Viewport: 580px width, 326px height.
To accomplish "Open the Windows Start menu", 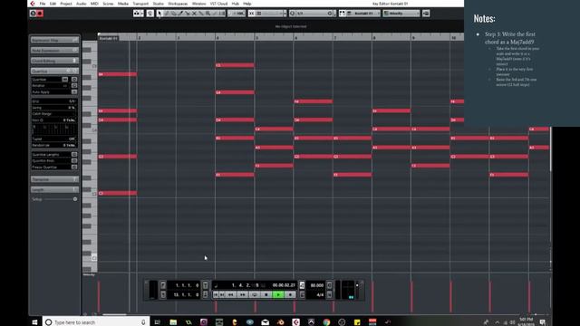I will (x=34, y=322).
